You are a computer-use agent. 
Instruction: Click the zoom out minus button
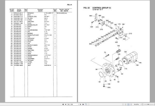143,104
